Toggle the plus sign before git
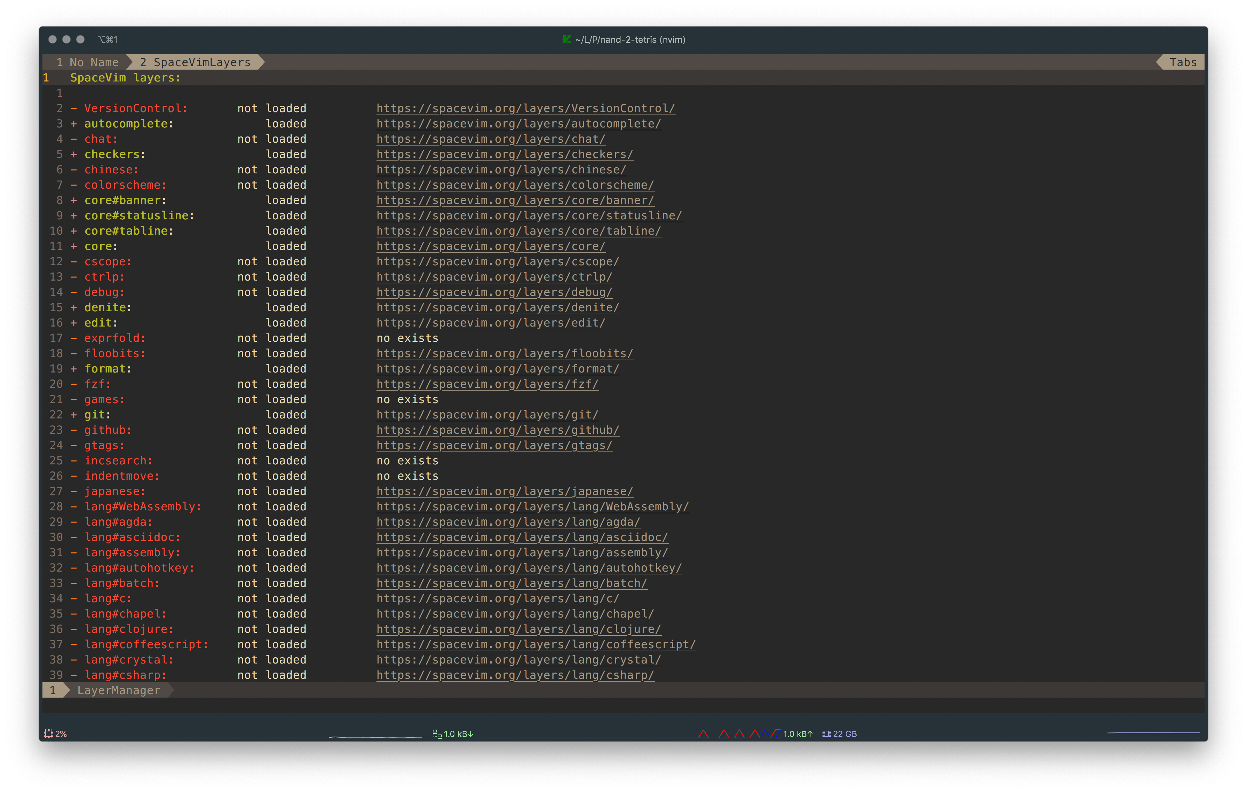 click(73, 414)
